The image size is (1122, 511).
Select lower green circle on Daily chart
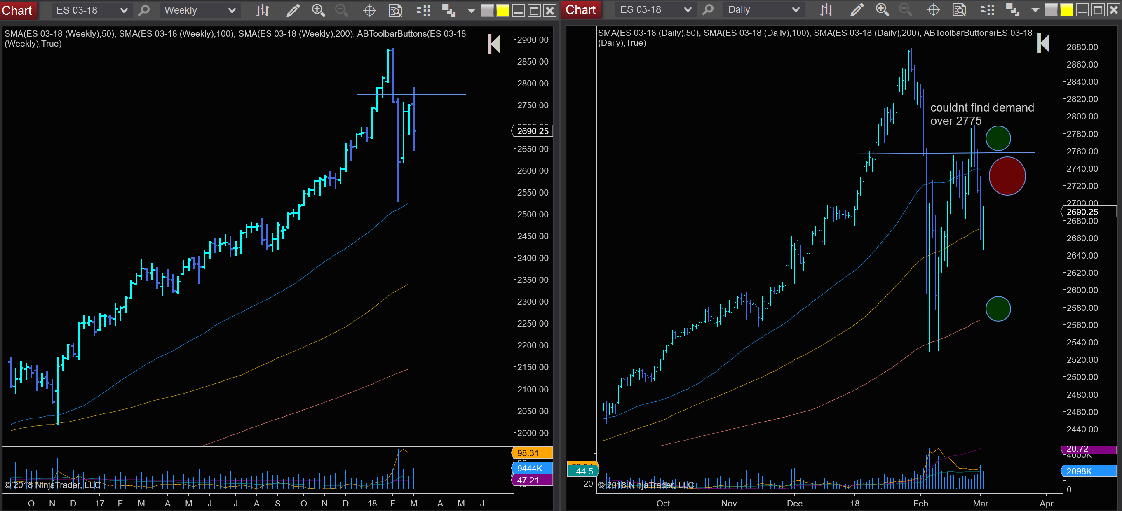pos(998,308)
